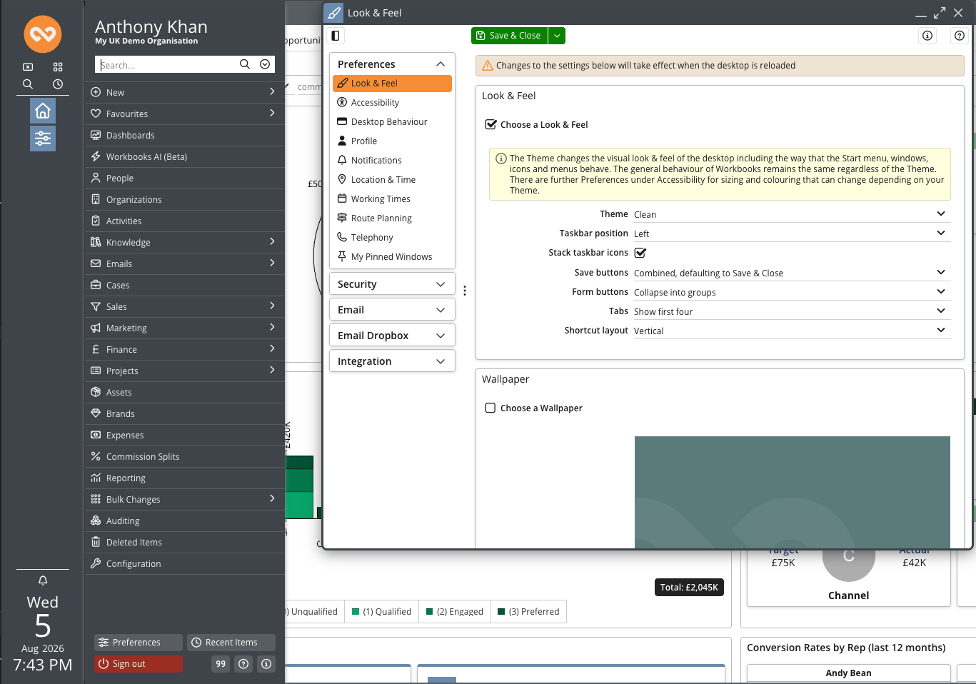Open Favourites menu item
Viewport: 976px width, 684px height.
click(184, 114)
